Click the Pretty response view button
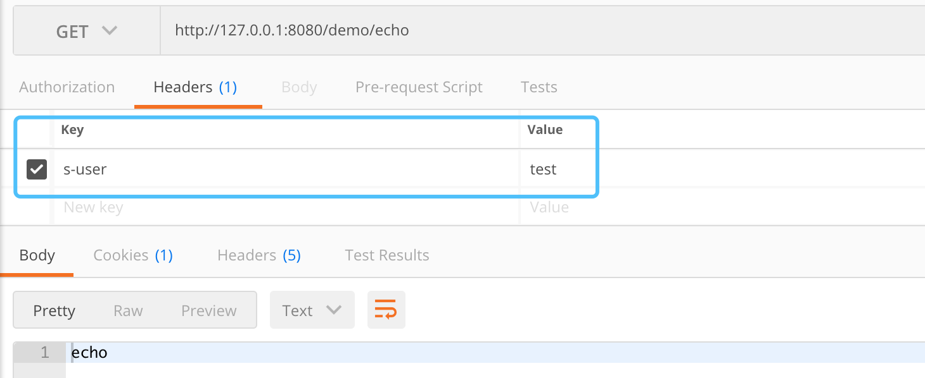 click(x=54, y=310)
